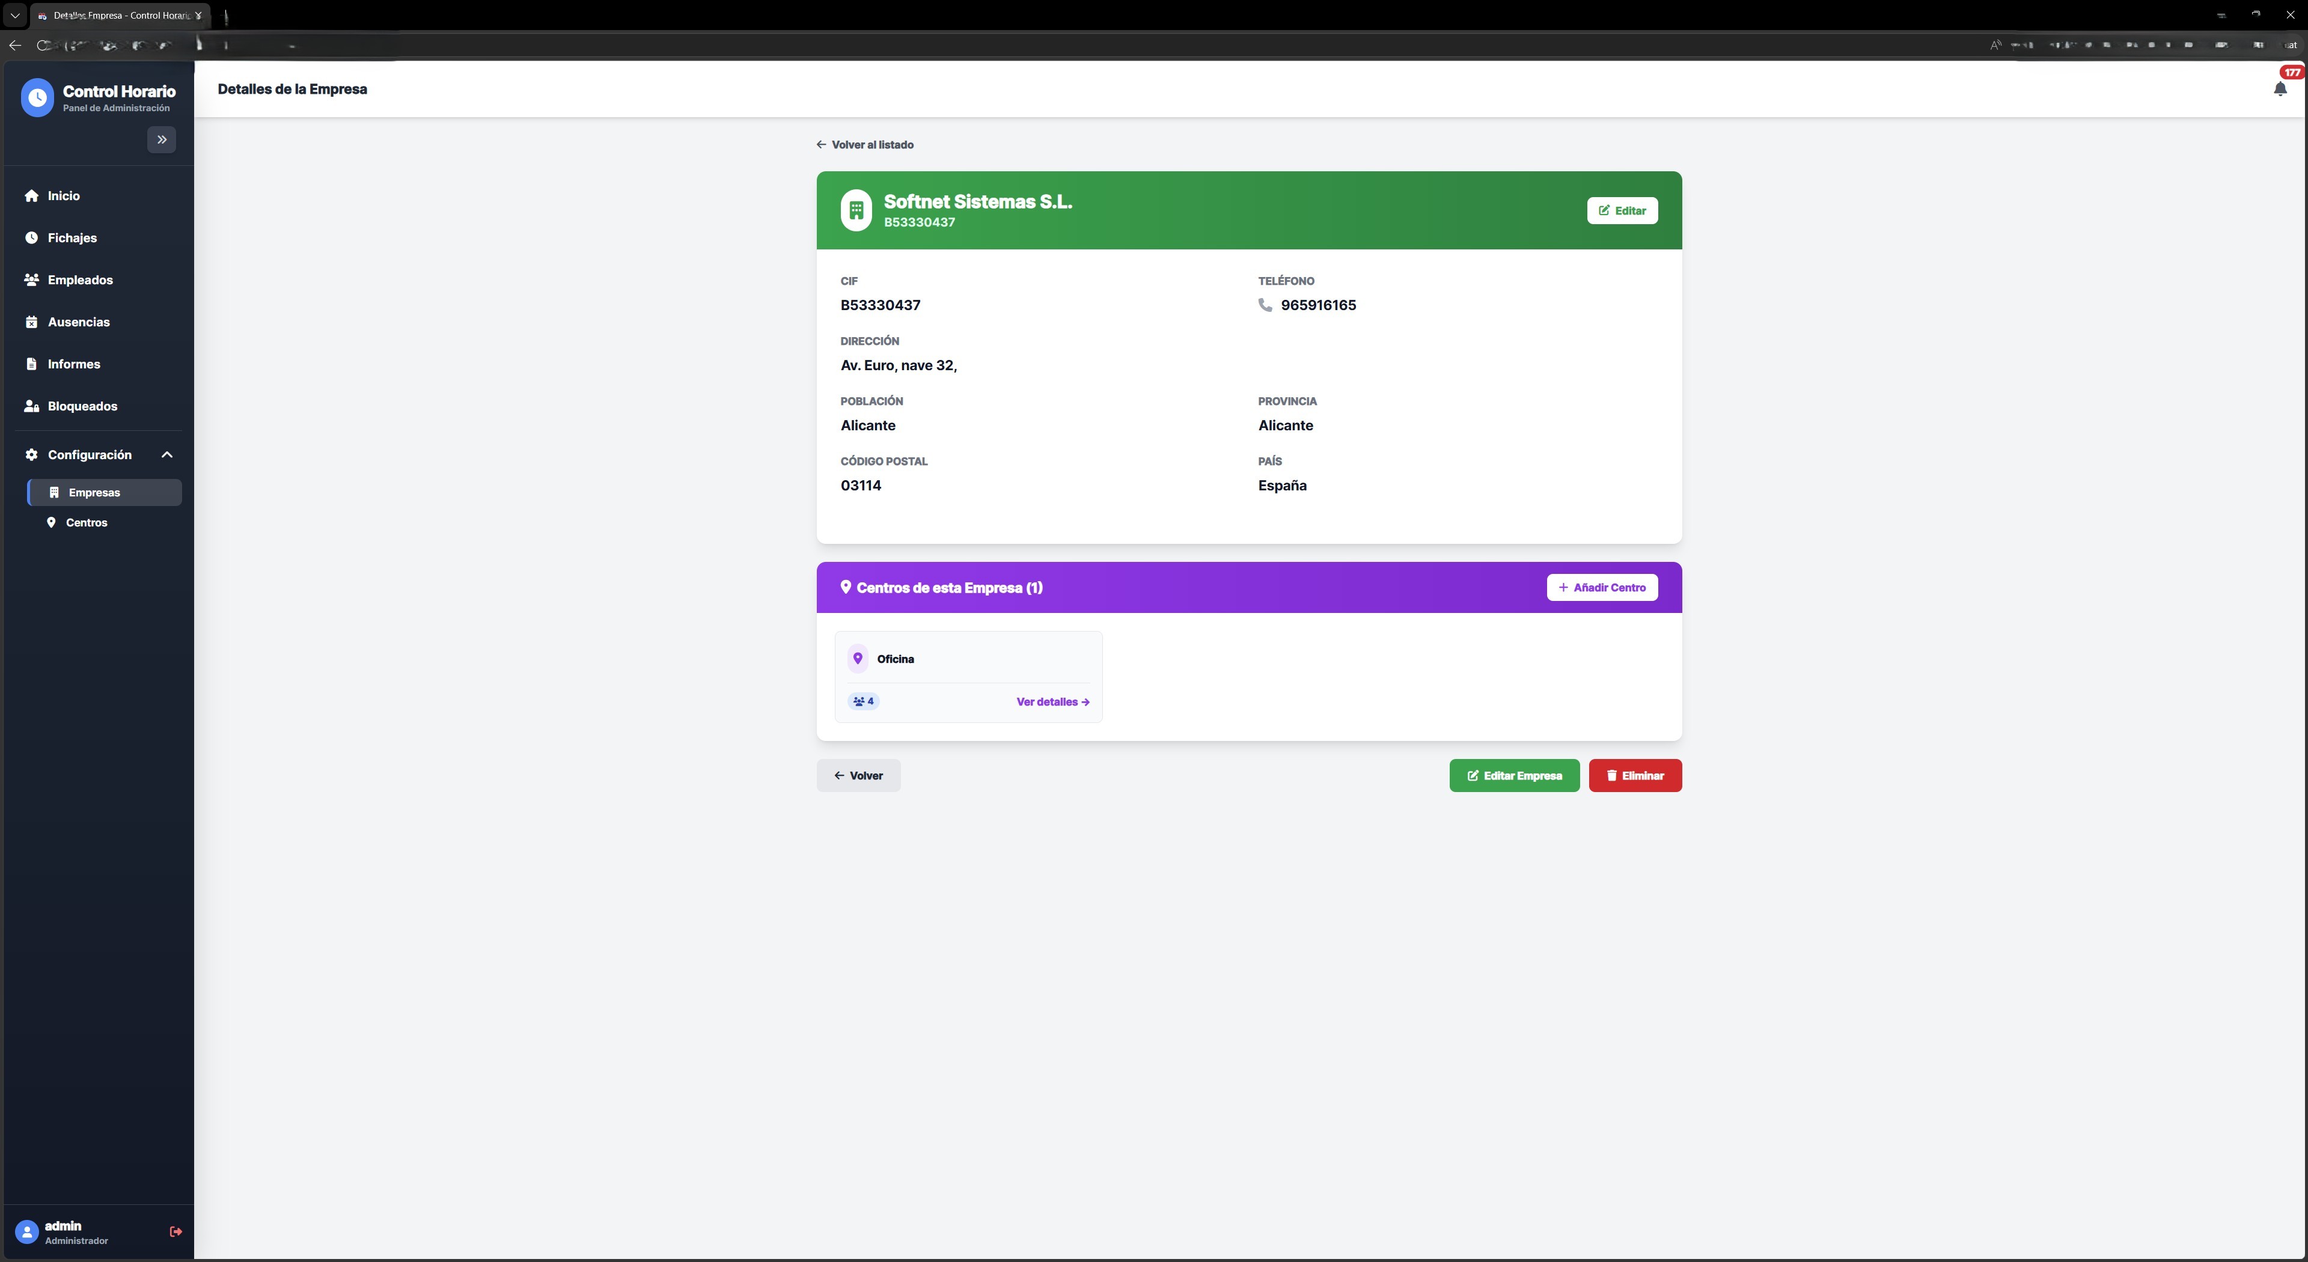The width and height of the screenshot is (2308, 1262).
Task: Open the Configuración menu entry
Action: click(90, 454)
